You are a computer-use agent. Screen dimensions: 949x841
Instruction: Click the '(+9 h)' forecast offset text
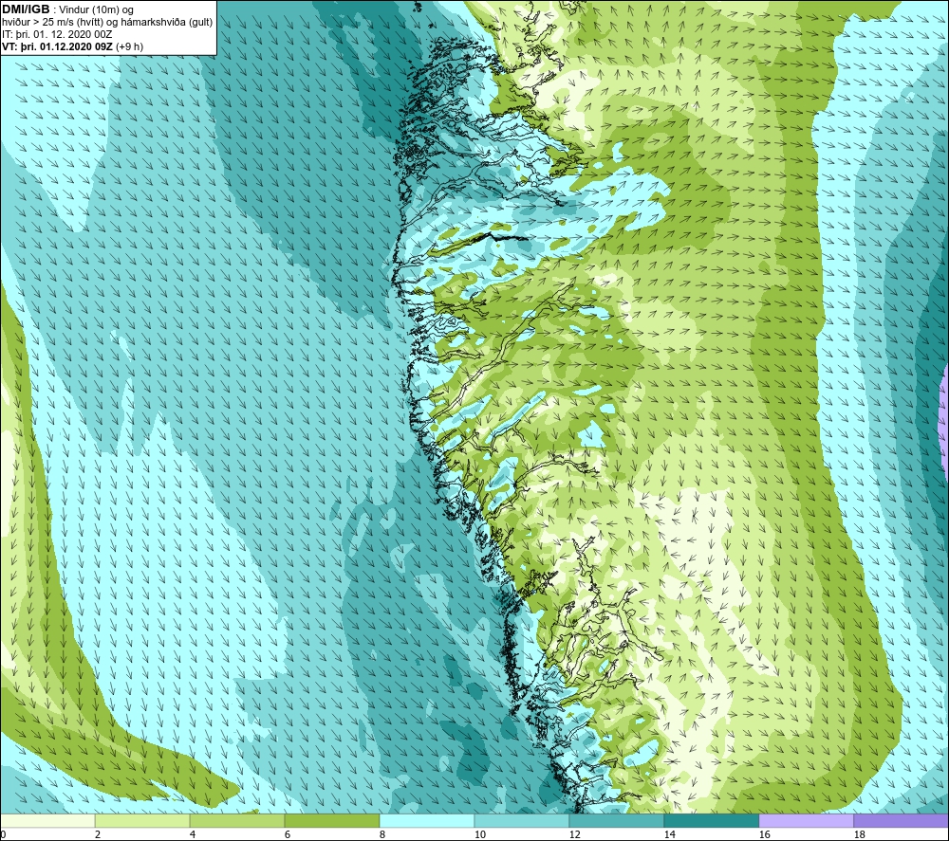click(x=129, y=46)
